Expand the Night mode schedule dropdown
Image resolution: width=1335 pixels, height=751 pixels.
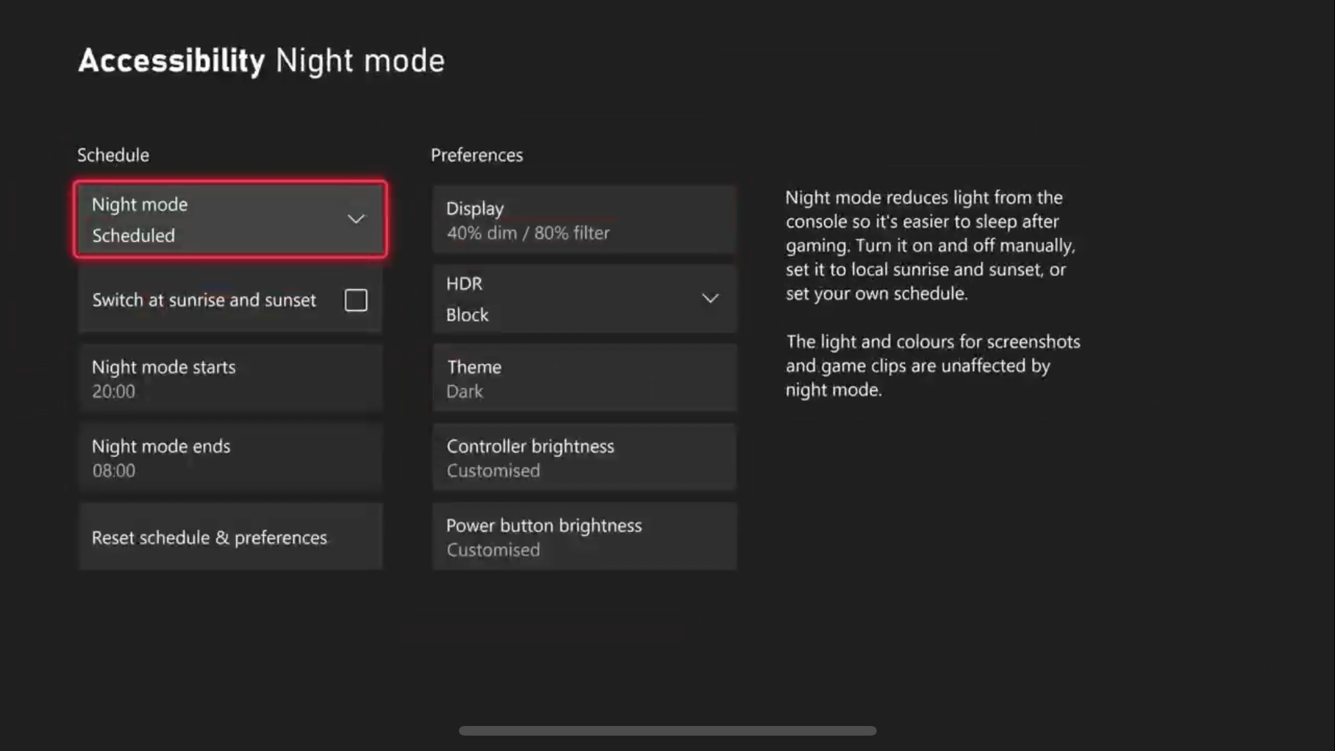pos(357,219)
